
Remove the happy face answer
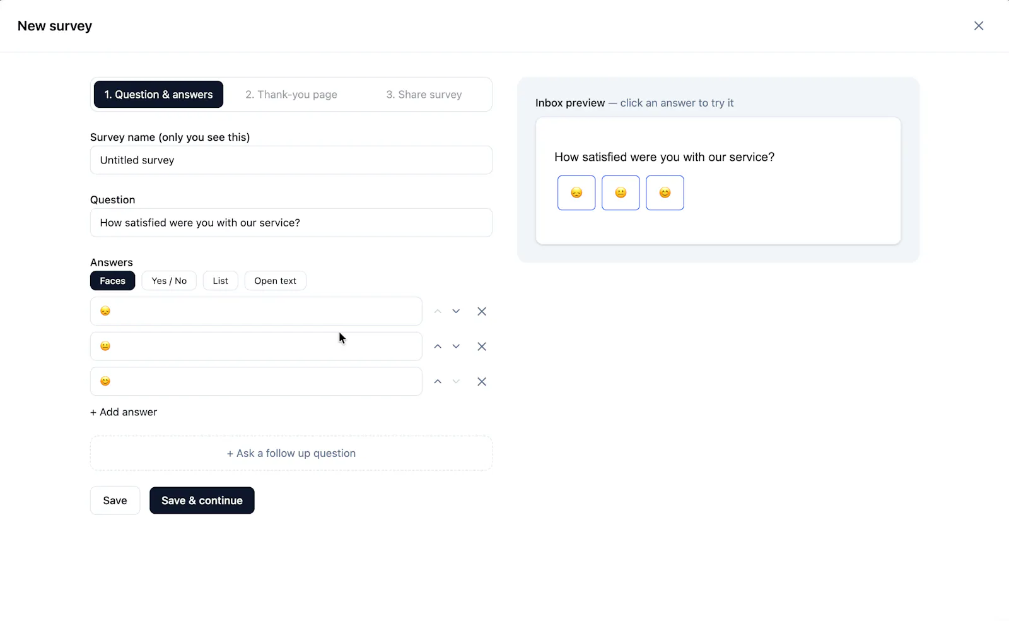point(482,382)
